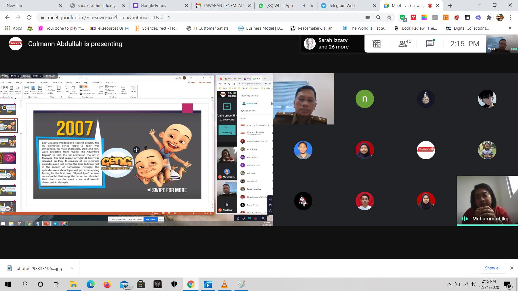Click the browser forward arrow
Viewport: 518px width, 291px height.
tap(18, 18)
